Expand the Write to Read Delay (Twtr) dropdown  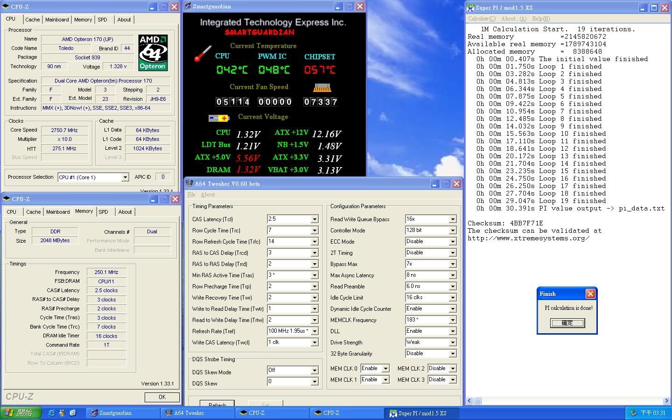click(315, 309)
